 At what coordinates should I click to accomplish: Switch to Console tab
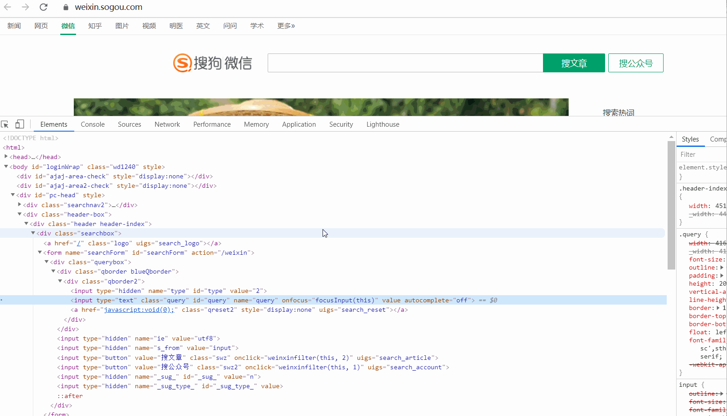click(x=93, y=124)
